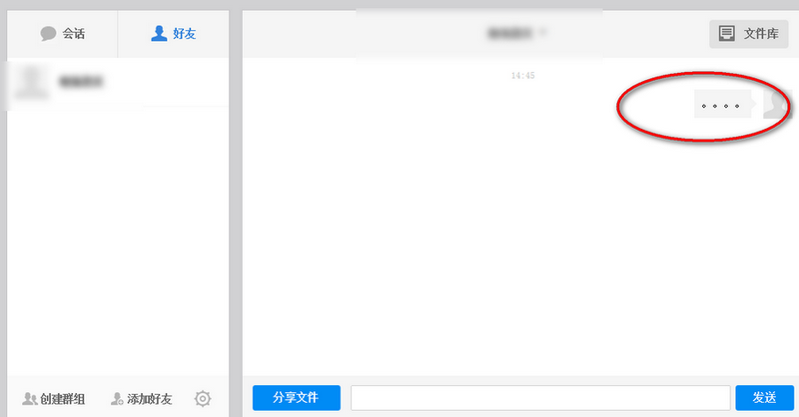Click the 添加好友 add-person icon
This screenshot has width=799, height=417.
coord(118,399)
